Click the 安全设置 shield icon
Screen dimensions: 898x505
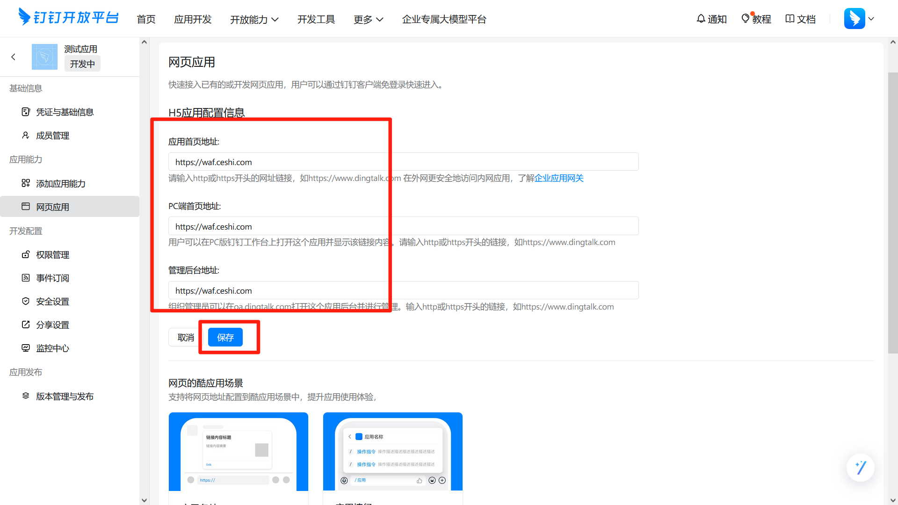(26, 301)
